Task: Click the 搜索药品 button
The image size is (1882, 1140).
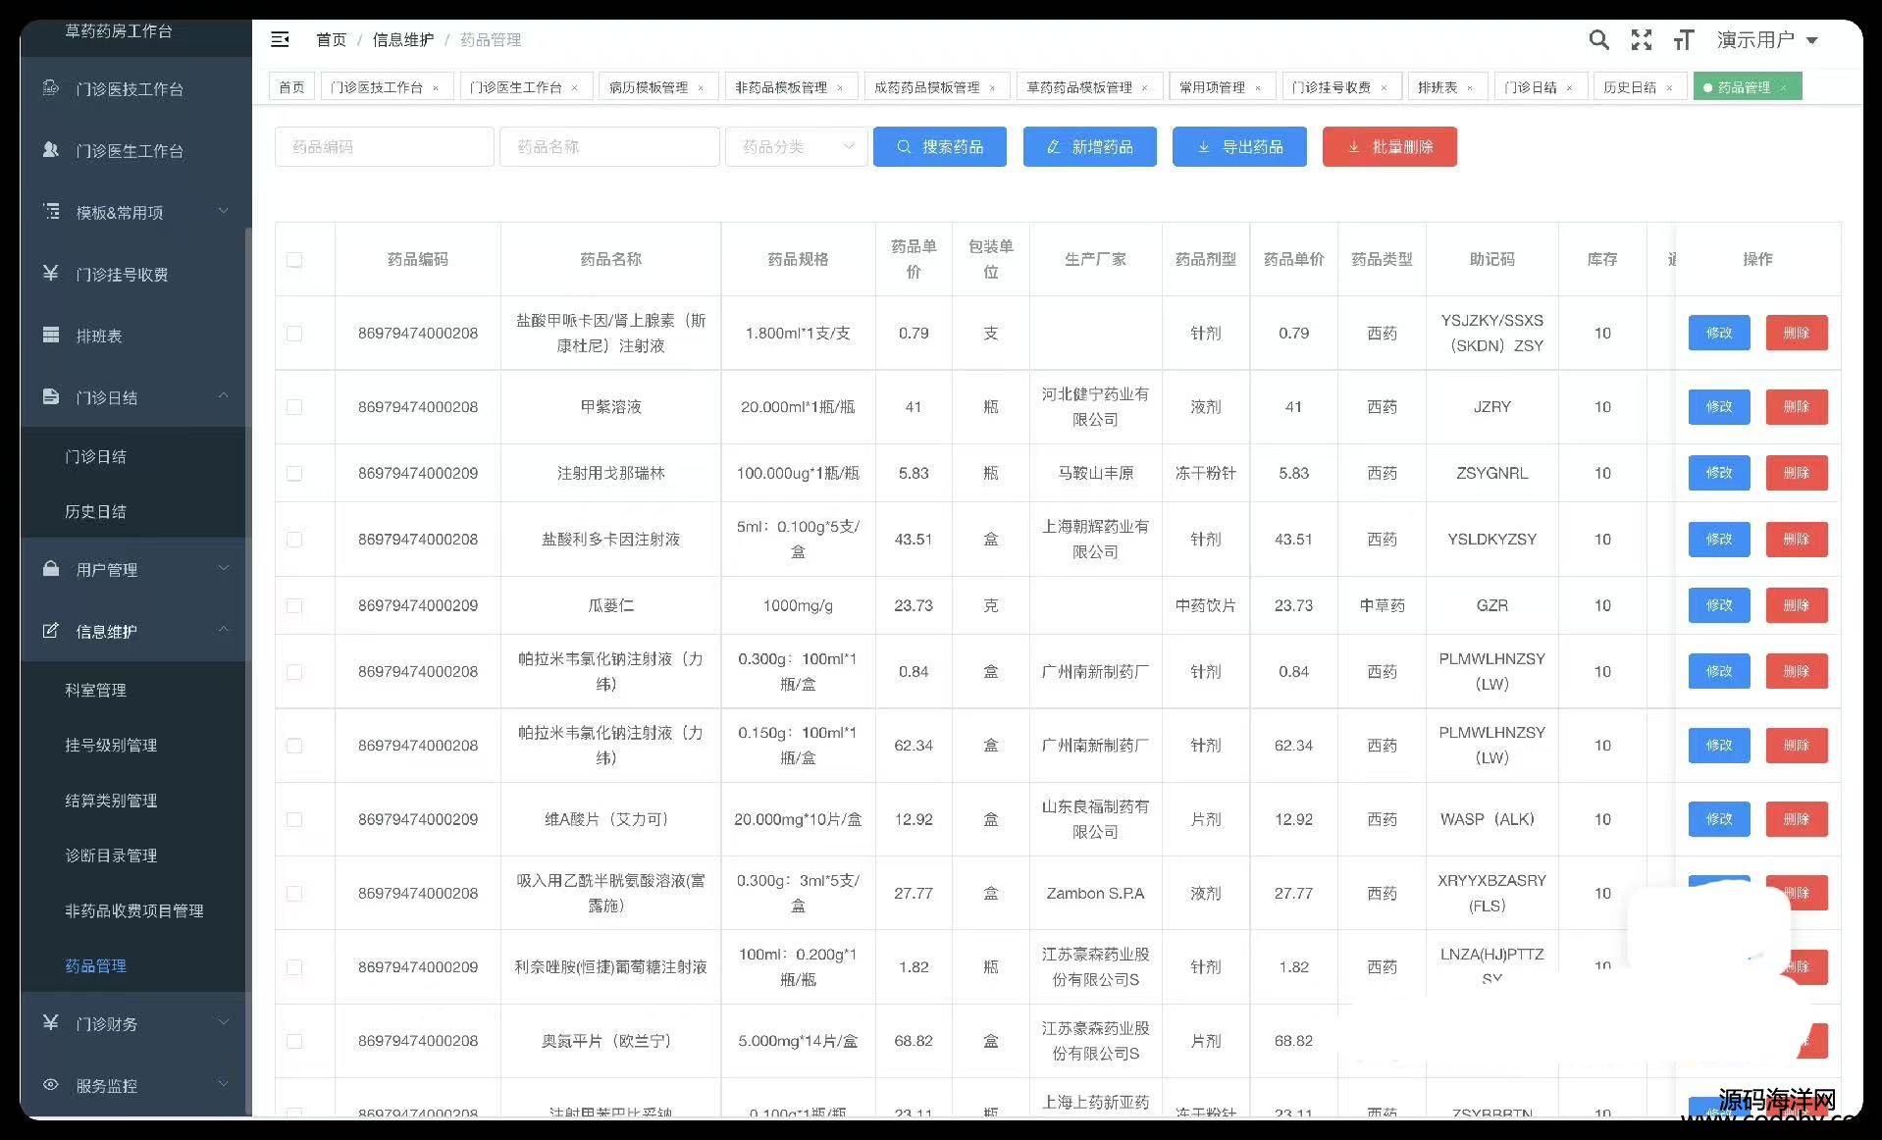Action: point(939,147)
